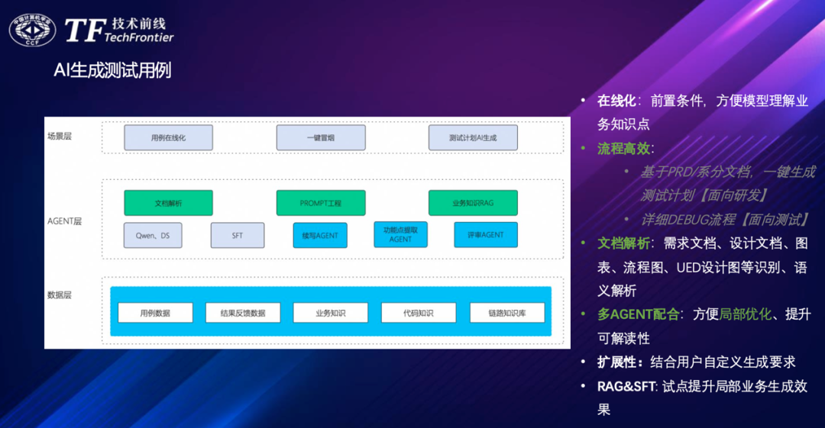825x428 pixels.
Task: Click the TF TechFrontier logo
Action: (x=119, y=30)
